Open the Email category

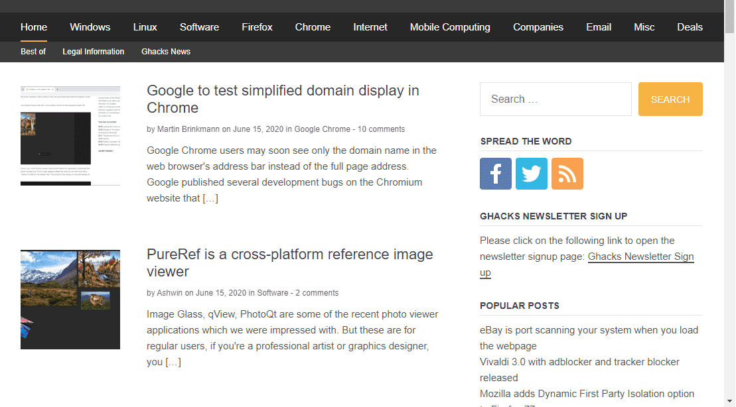point(599,27)
